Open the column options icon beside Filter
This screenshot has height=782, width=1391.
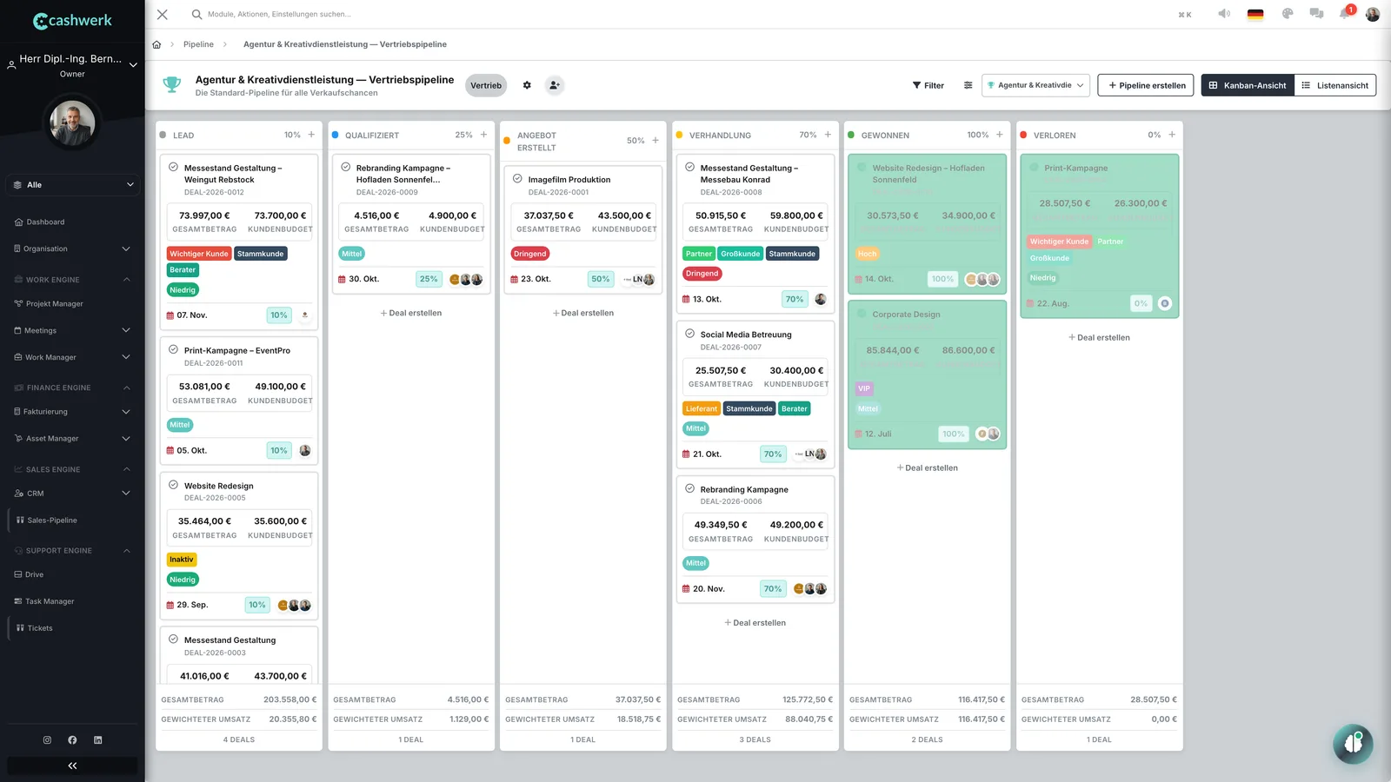pos(968,85)
